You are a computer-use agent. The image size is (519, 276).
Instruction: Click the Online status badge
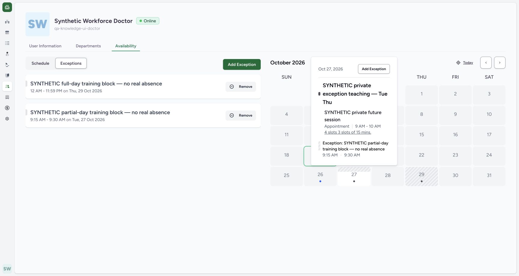148,21
